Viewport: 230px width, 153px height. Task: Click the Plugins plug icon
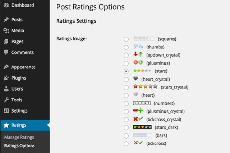click(x=6, y=78)
